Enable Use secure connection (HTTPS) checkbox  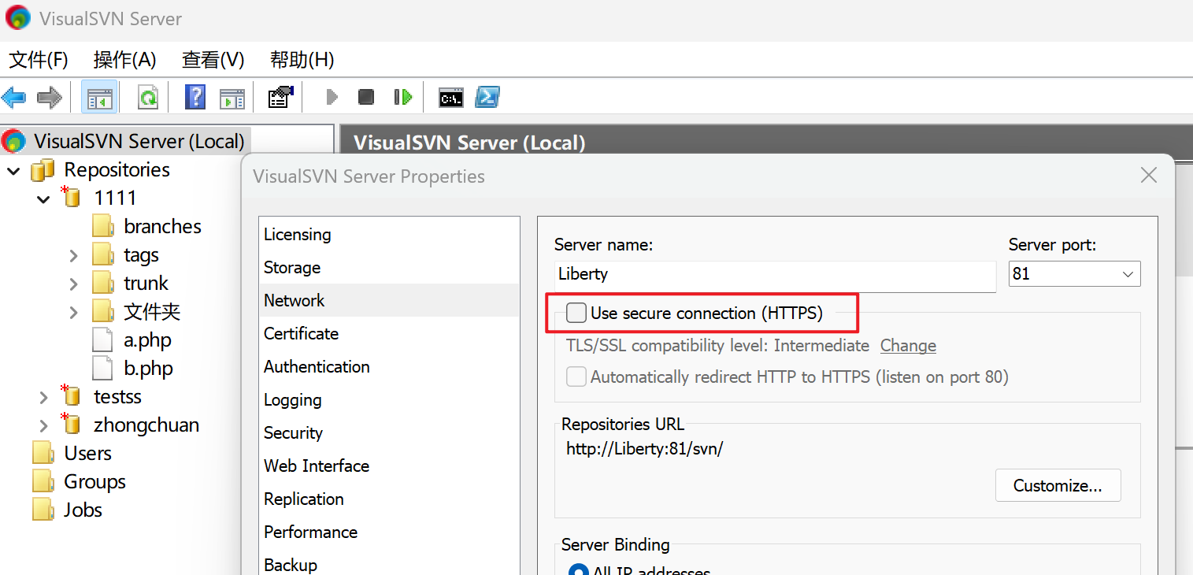(x=577, y=313)
